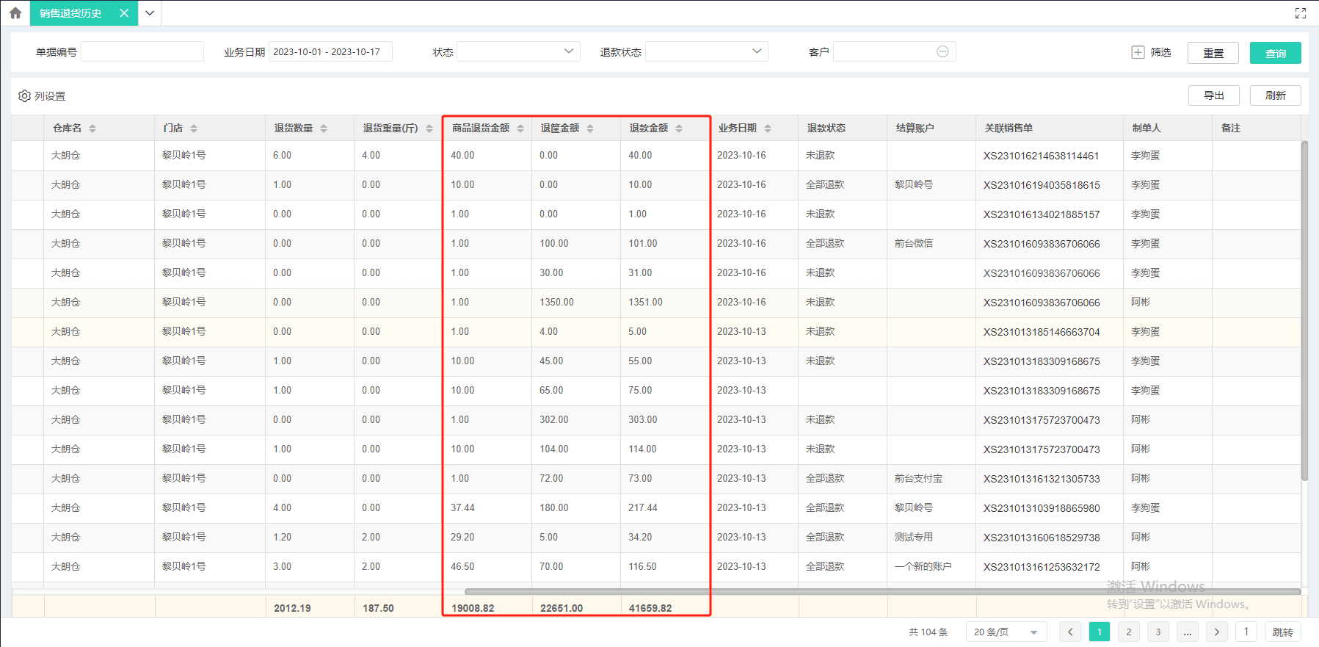
Task: Click the vertical table scrollbar
Action: pyautogui.click(x=1304, y=311)
